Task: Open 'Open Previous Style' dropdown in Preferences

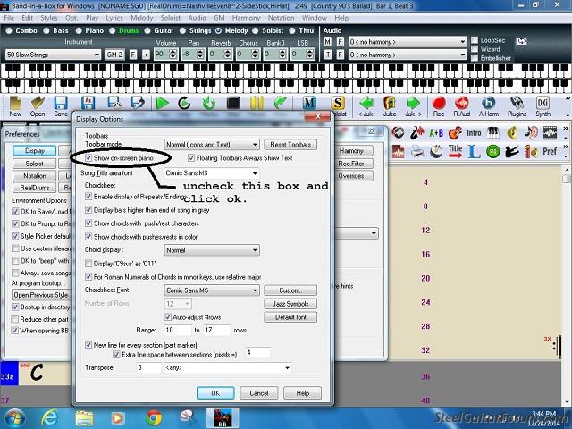Action: pos(42,295)
